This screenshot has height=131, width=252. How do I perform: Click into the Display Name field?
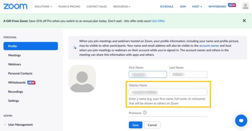tap(168, 92)
